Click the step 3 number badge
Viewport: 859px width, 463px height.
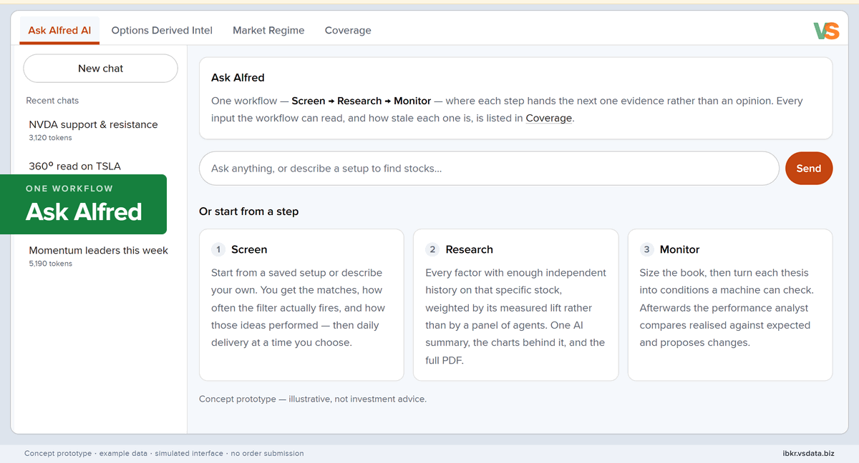[x=647, y=249]
